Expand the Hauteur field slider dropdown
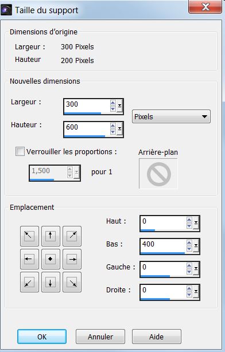 (x=120, y=128)
